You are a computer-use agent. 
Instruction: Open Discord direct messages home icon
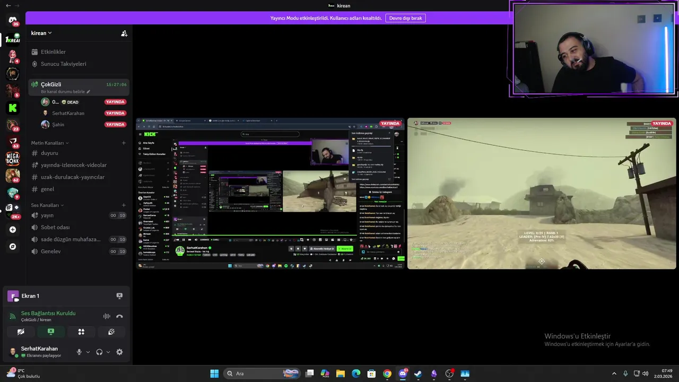(13, 20)
